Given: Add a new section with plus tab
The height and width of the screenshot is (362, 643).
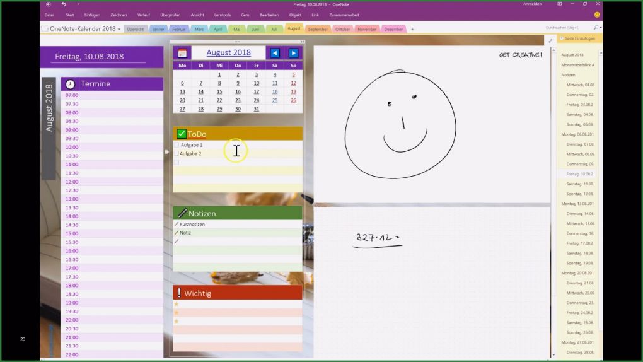Looking at the screenshot, I should (412, 29).
